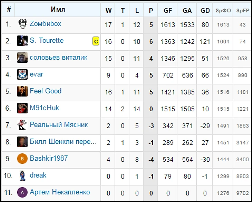Sort table by W column header
Screen dimensions: 252x202
point(108,10)
